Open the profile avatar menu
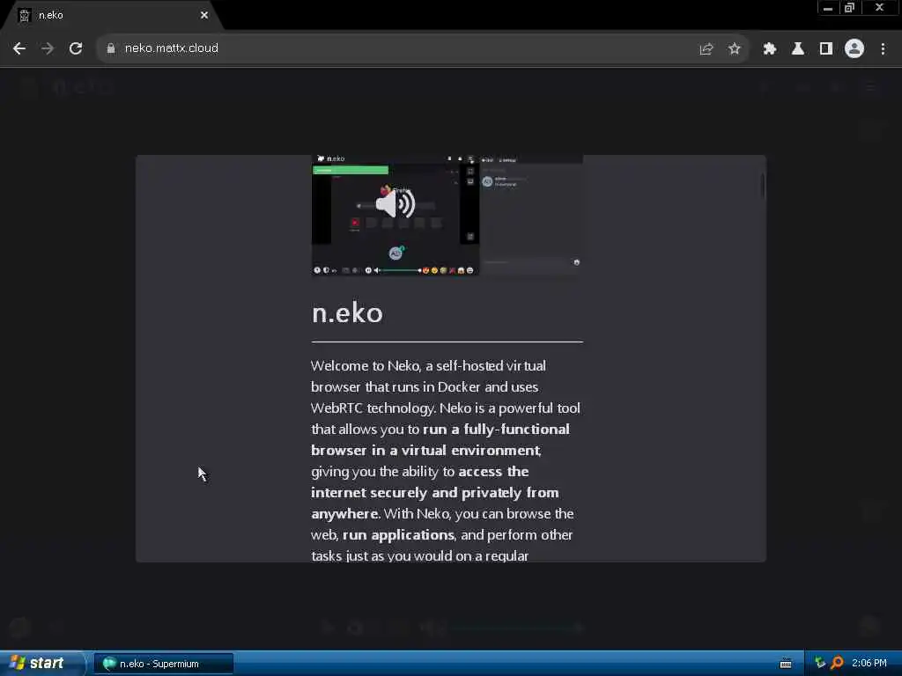This screenshot has width=902, height=676. [854, 49]
